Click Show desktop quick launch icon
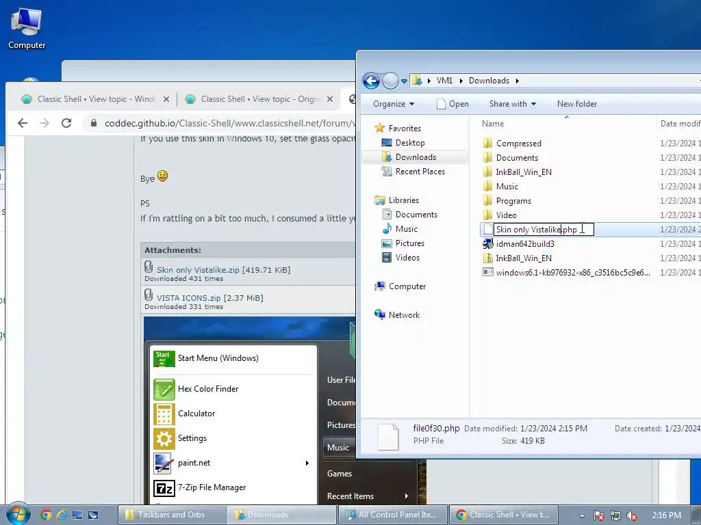 pos(77,515)
